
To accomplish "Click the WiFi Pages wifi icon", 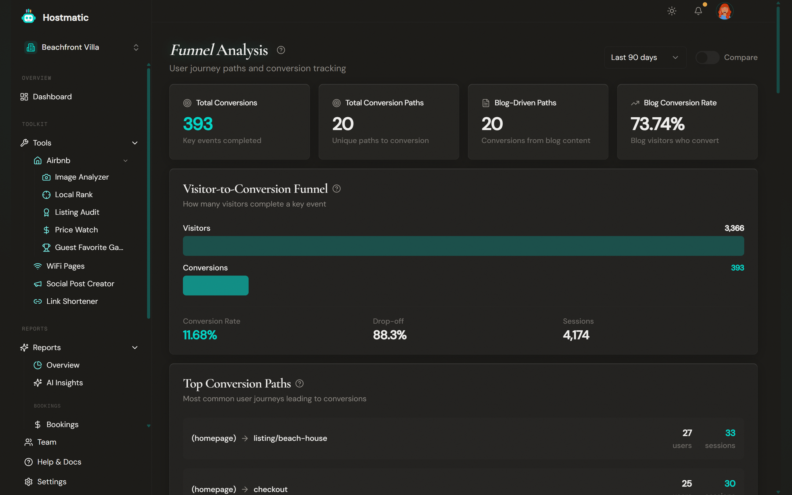I will [x=38, y=266].
